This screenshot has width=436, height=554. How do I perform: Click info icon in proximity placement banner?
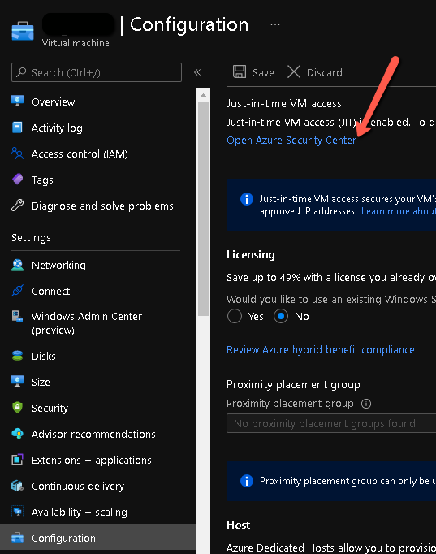247,481
